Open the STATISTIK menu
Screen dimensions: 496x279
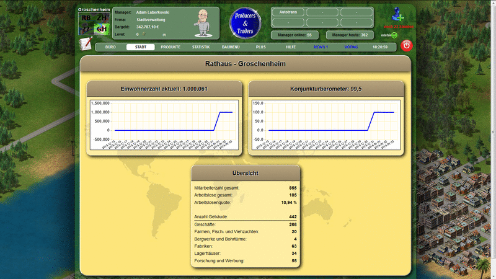(200, 47)
